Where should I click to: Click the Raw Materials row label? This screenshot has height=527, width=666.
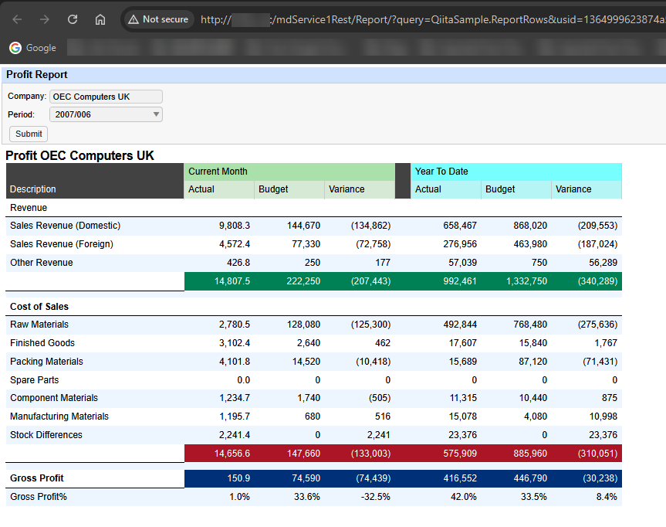click(x=39, y=325)
